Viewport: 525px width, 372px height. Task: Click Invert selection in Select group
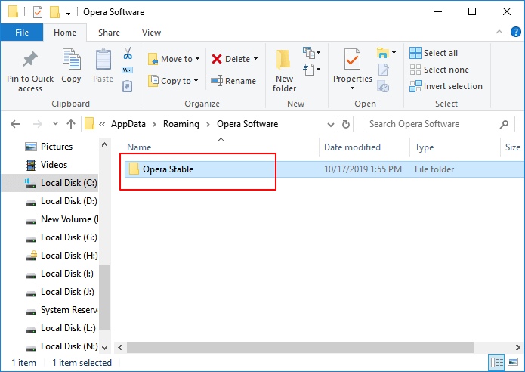click(x=446, y=86)
